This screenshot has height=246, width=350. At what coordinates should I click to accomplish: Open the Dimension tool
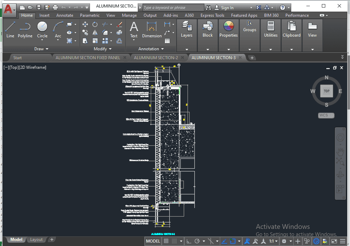coord(151,29)
